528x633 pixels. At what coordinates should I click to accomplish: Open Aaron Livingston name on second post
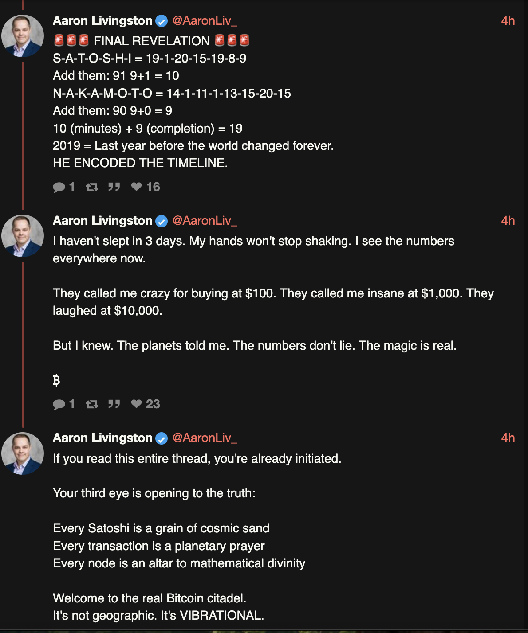click(x=102, y=221)
